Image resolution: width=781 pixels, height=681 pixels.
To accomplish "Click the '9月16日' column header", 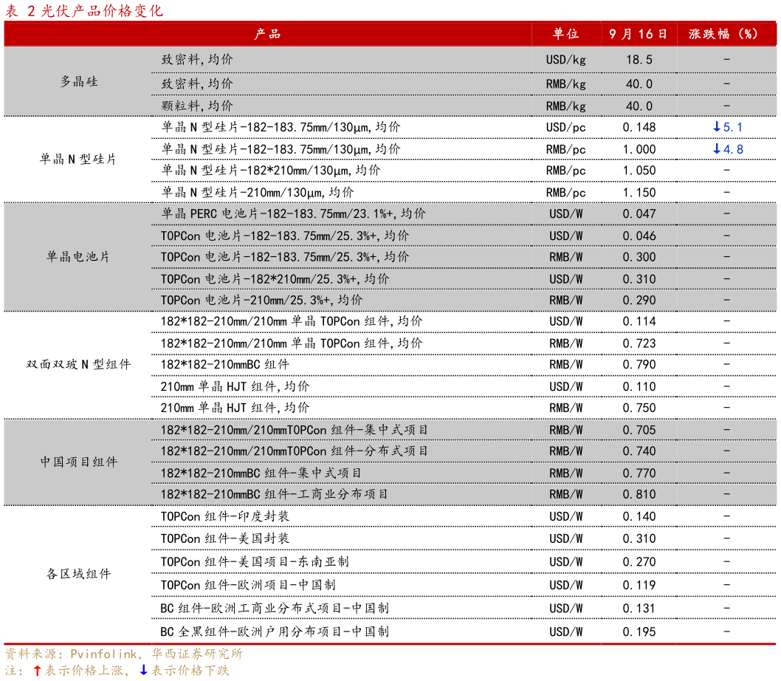I will (638, 34).
